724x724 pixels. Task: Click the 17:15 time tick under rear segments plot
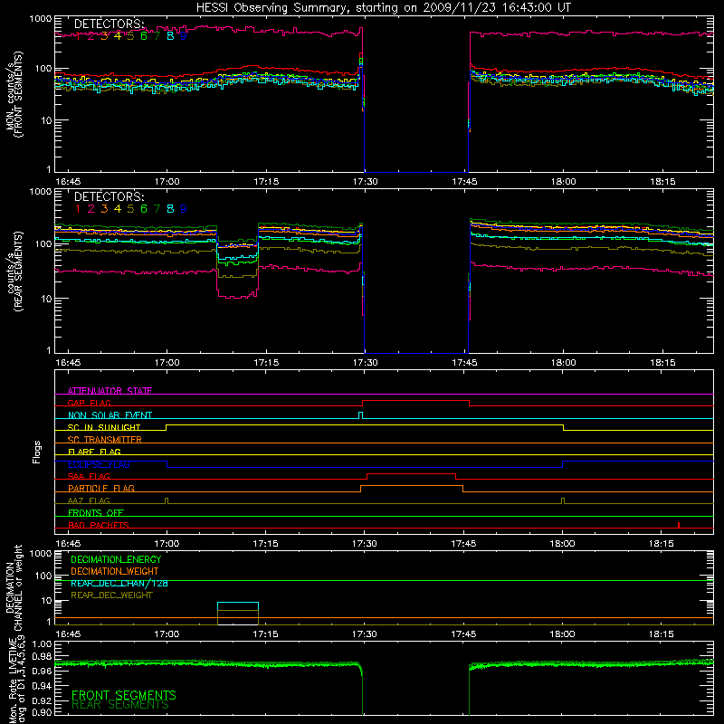[266, 363]
